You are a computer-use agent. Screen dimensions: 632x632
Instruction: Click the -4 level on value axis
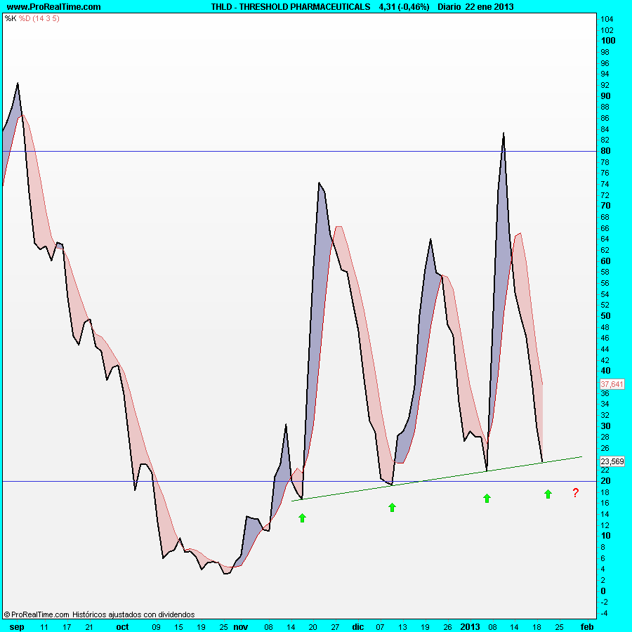(x=604, y=613)
